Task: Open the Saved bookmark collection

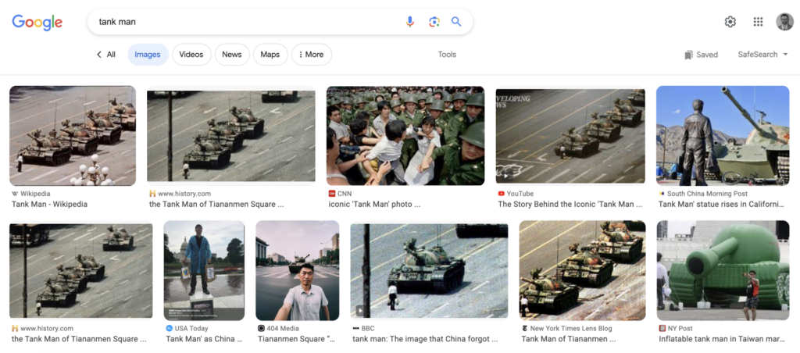Action: 701,55
